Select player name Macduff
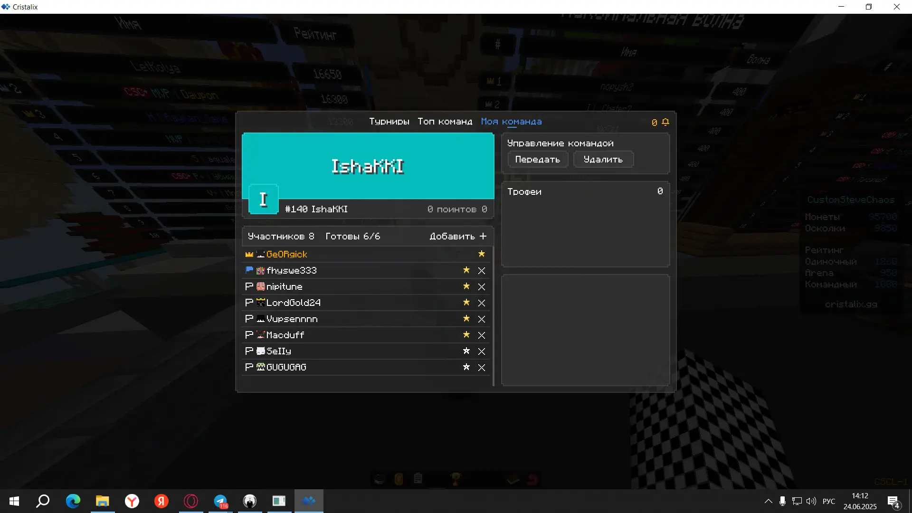Image resolution: width=912 pixels, height=513 pixels. (x=285, y=335)
